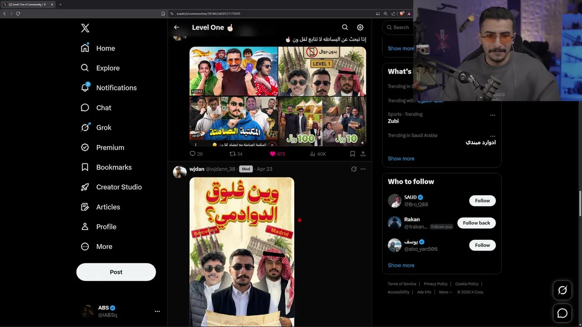Reply to post with 29 comments

pos(196,154)
